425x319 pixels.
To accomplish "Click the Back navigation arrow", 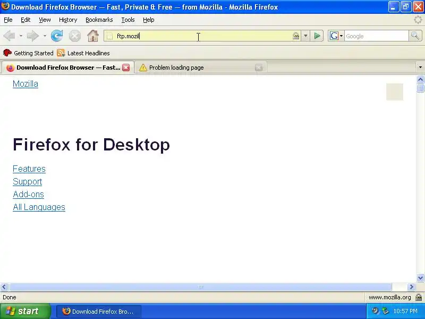I will [9, 36].
